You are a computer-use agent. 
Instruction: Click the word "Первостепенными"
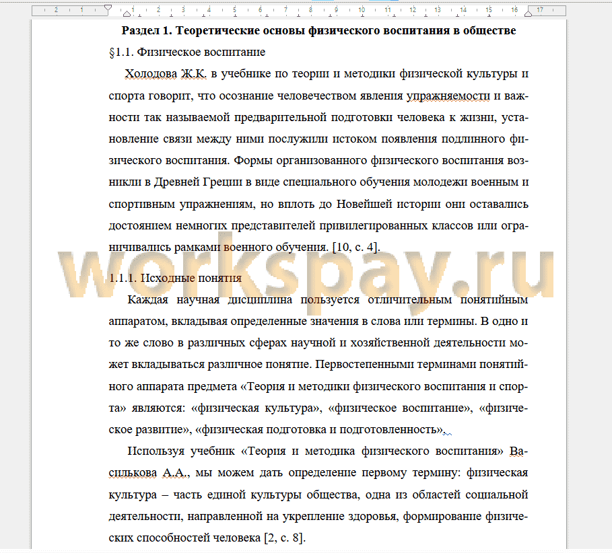364,364
